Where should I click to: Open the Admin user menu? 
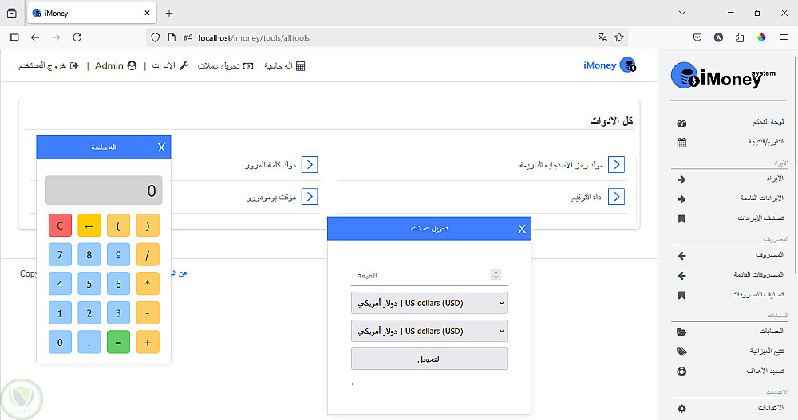tap(116, 66)
